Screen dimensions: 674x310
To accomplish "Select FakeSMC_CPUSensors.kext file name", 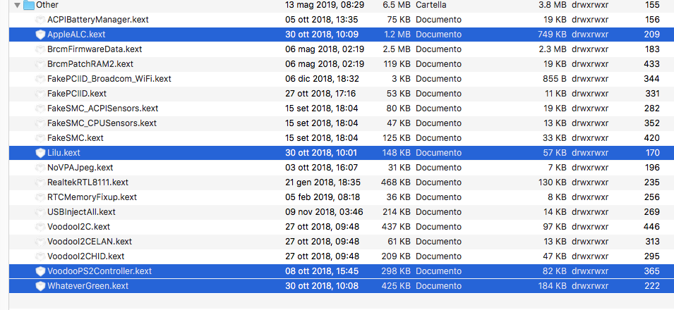I will [102, 123].
